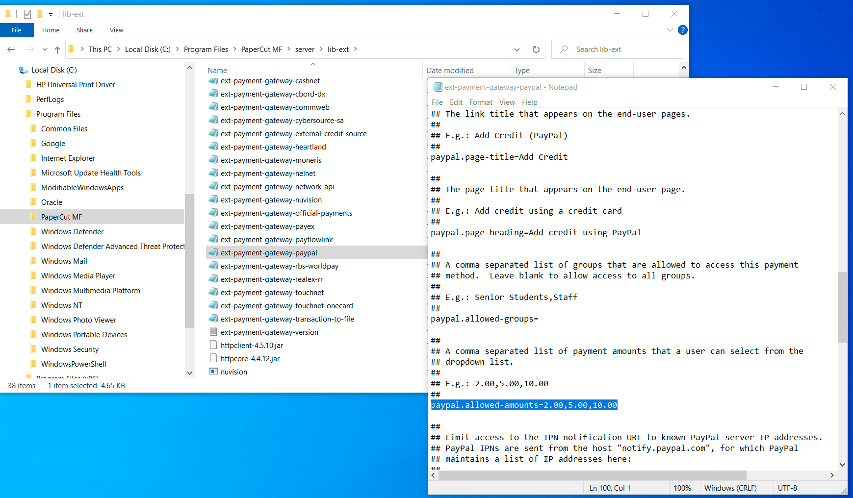Expand chevron after This PC in breadcrumb
This screenshot has height=498, width=853.
coord(119,49)
